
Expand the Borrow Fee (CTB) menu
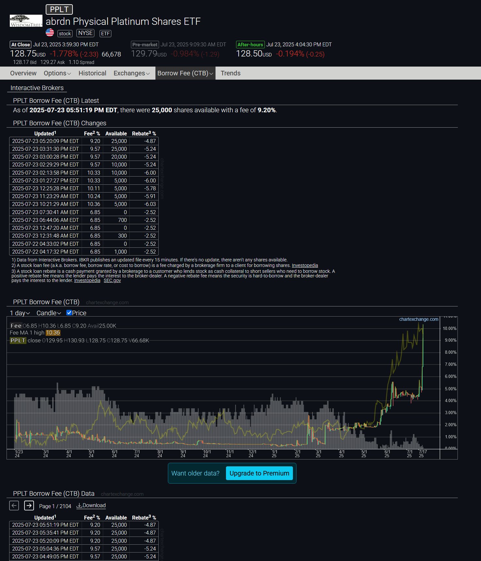tap(185, 73)
